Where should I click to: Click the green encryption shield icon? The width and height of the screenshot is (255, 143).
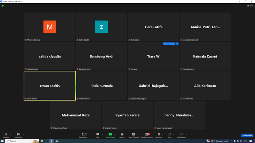(x=3, y=6)
